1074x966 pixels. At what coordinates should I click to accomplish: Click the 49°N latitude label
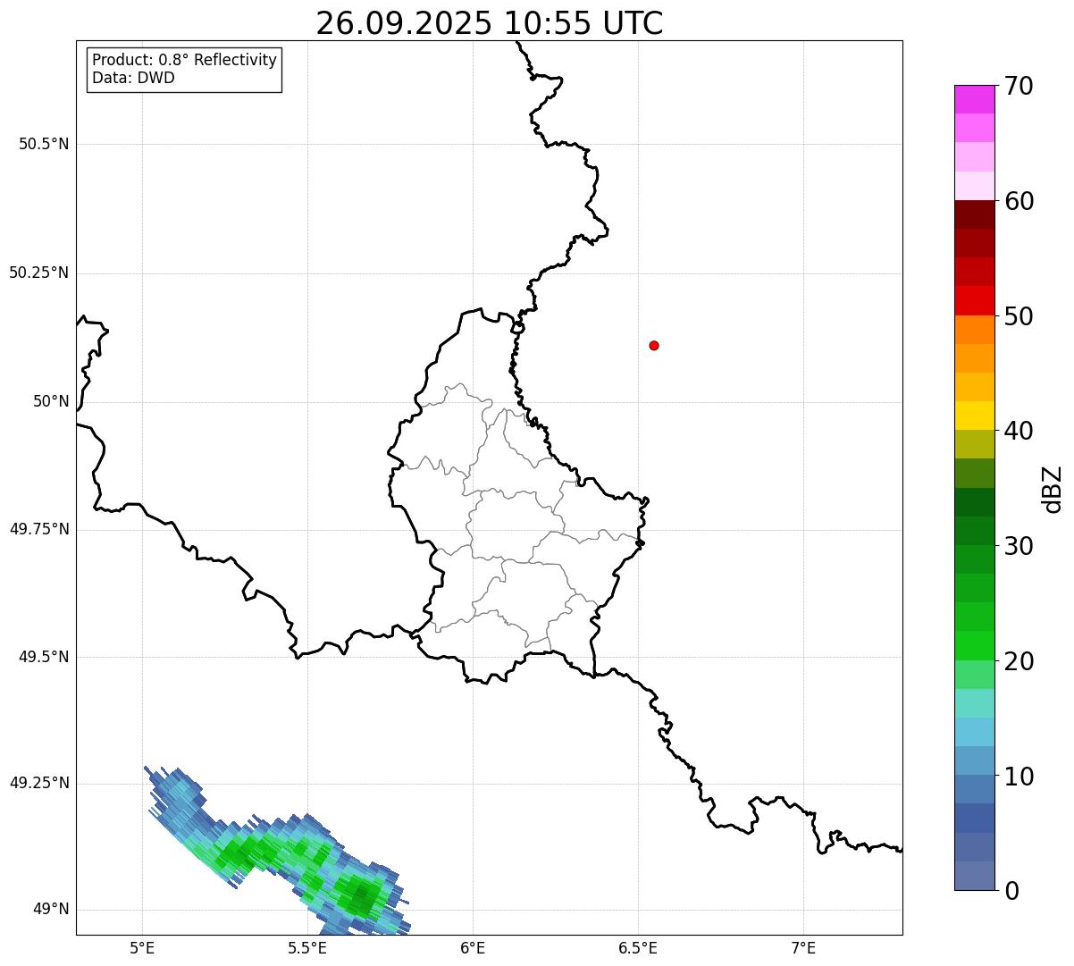pyautogui.click(x=51, y=909)
